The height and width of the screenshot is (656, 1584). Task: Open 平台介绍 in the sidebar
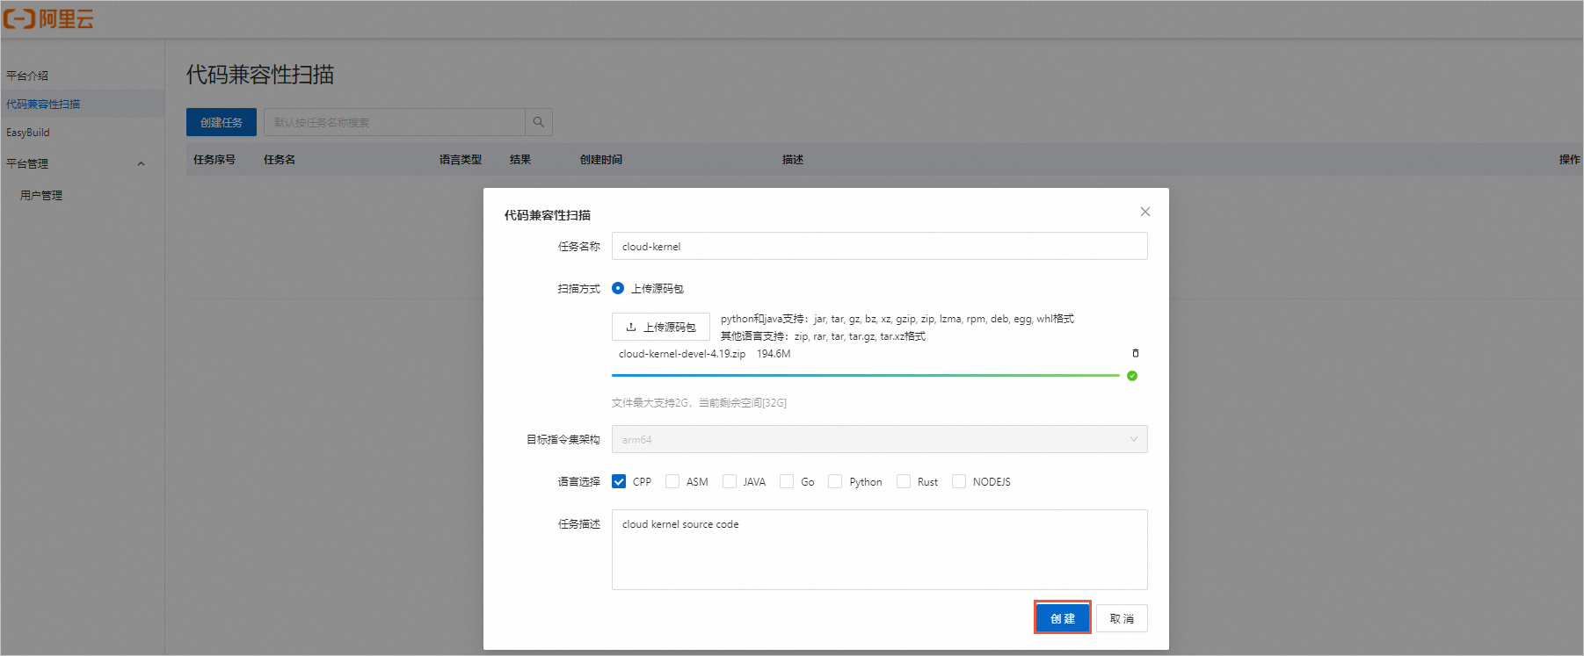(x=27, y=76)
